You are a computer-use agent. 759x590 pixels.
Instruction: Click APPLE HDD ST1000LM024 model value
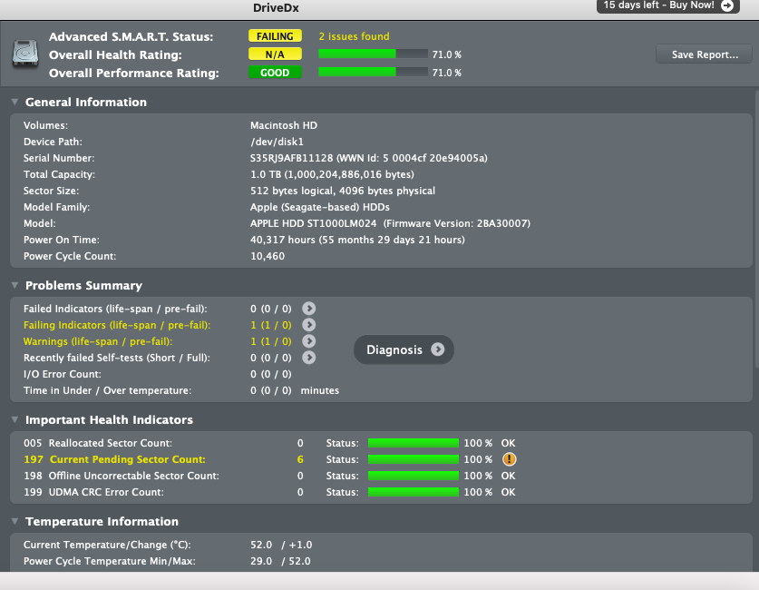[x=390, y=223]
